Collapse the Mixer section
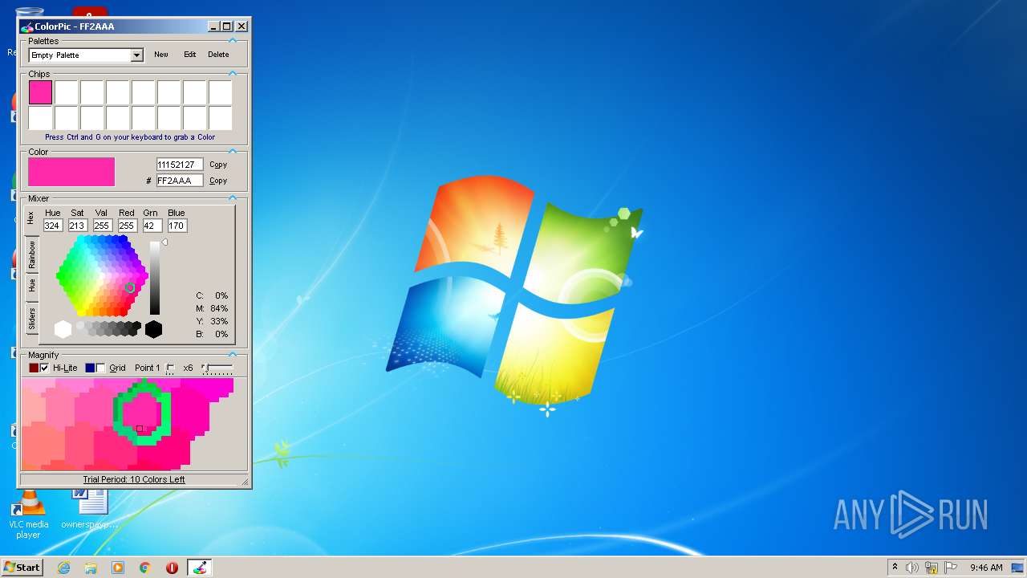The width and height of the screenshot is (1027, 578). point(233,197)
